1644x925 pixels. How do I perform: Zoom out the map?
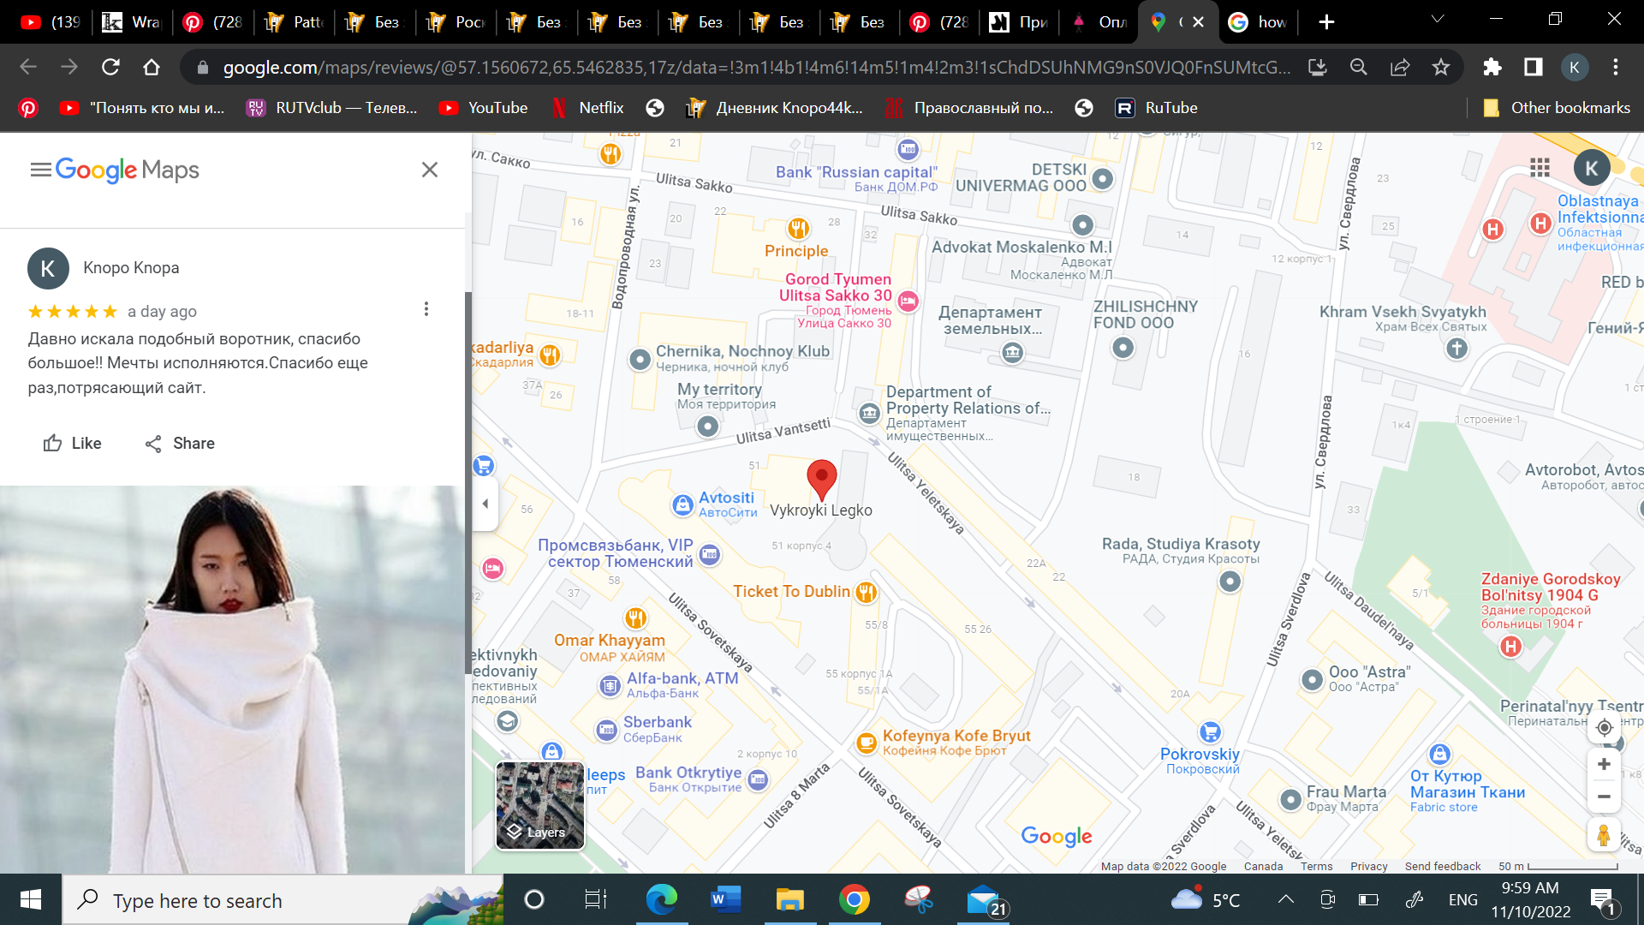pos(1604,797)
